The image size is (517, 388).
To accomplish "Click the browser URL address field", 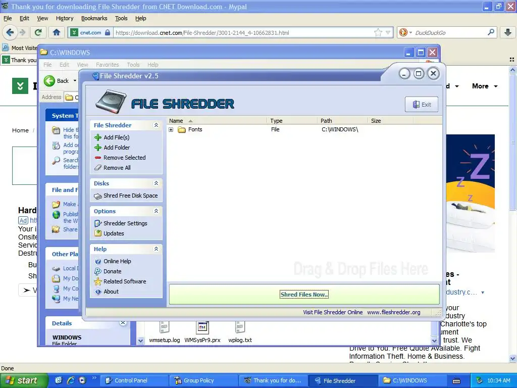I will tap(244, 32).
